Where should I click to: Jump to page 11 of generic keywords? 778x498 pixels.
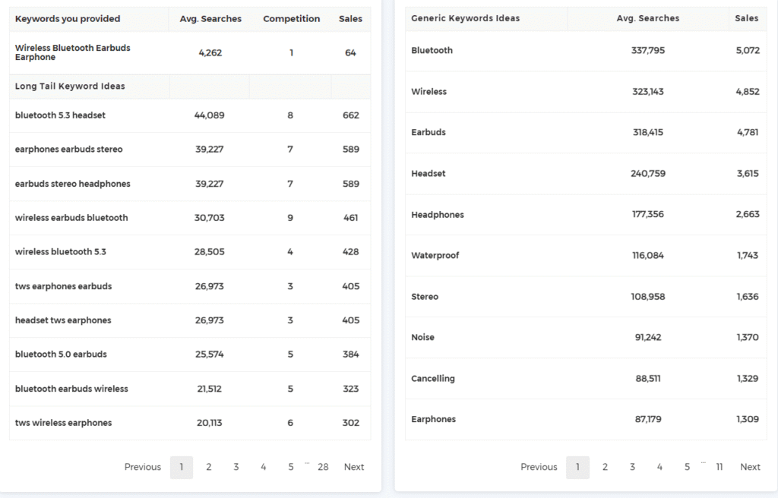click(719, 467)
